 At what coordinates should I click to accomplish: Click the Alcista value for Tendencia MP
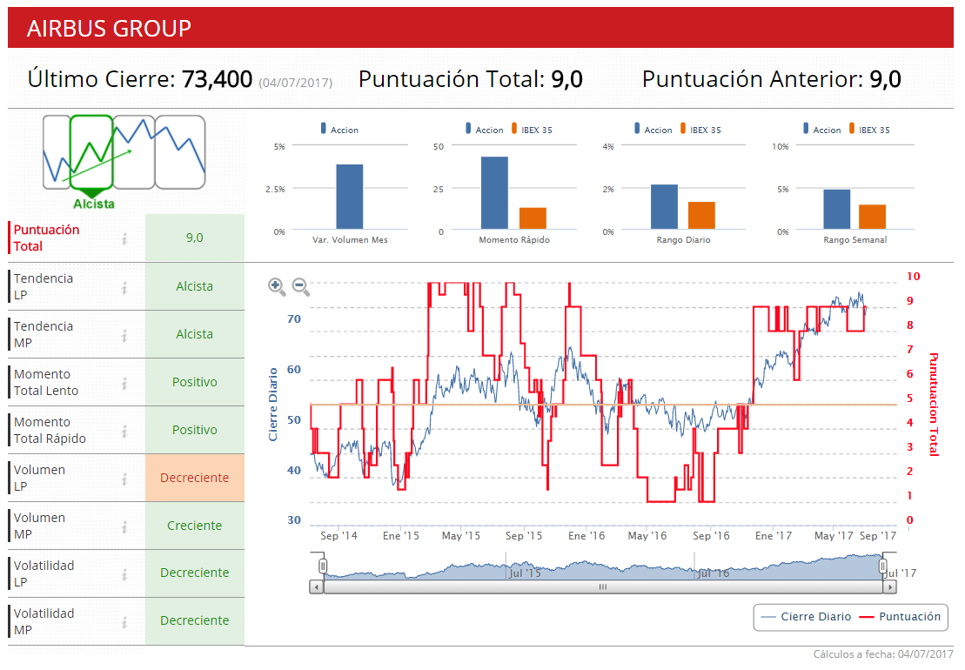point(194,334)
